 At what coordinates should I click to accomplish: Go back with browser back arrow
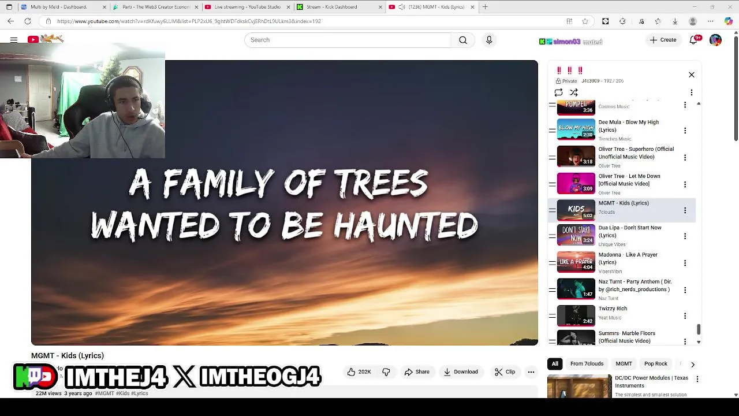coord(10,21)
